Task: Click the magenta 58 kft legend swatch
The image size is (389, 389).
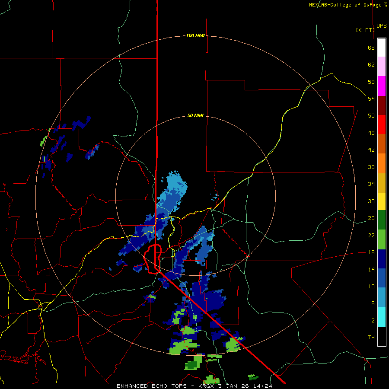Action: tap(382, 86)
